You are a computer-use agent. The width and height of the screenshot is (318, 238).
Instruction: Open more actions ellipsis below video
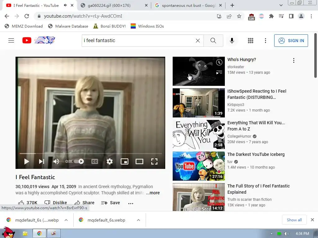131,203
